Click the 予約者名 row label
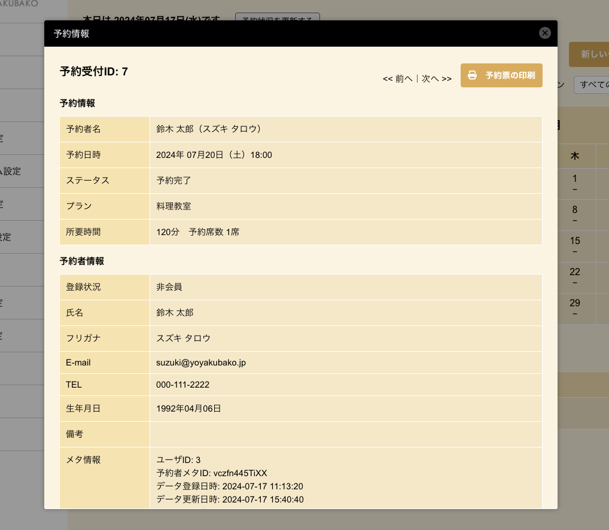The image size is (609, 530). [x=83, y=129]
